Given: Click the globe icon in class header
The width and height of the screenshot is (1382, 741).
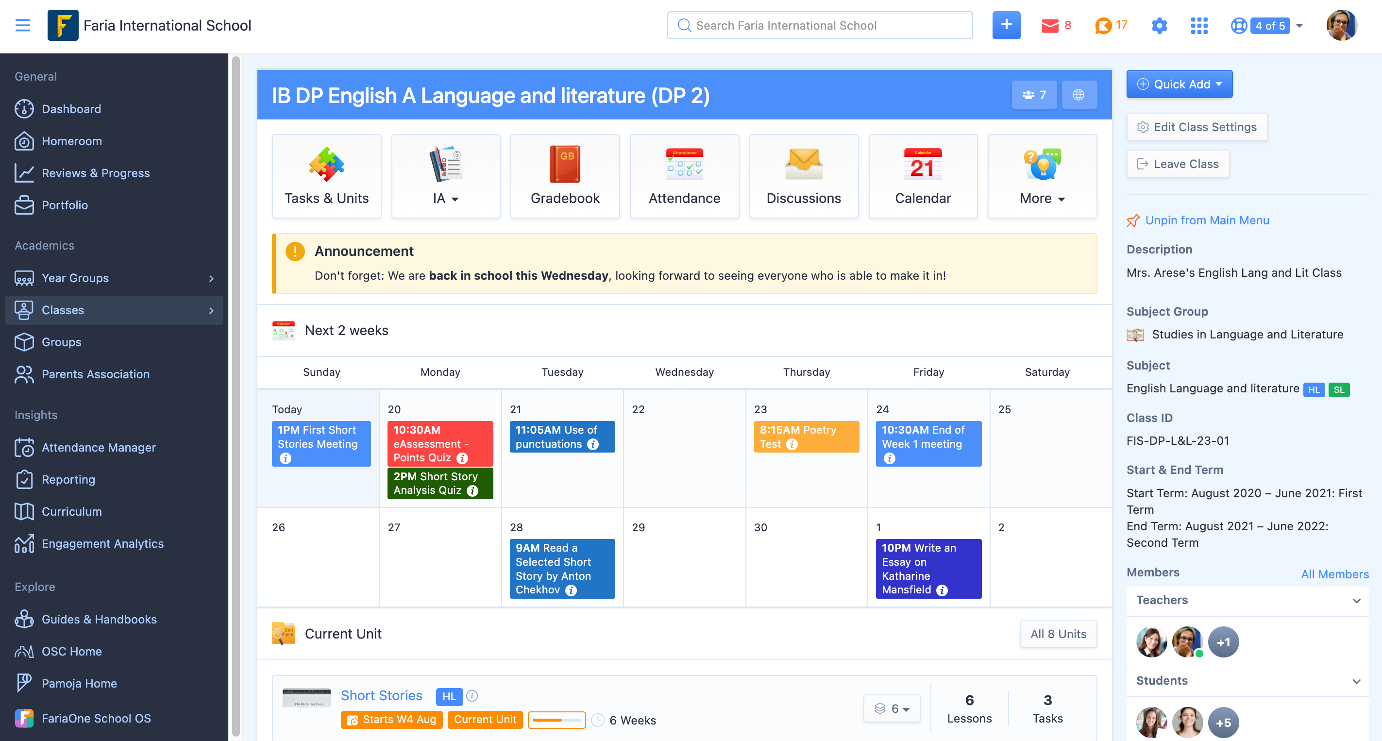Looking at the screenshot, I should [x=1079, y=95].
